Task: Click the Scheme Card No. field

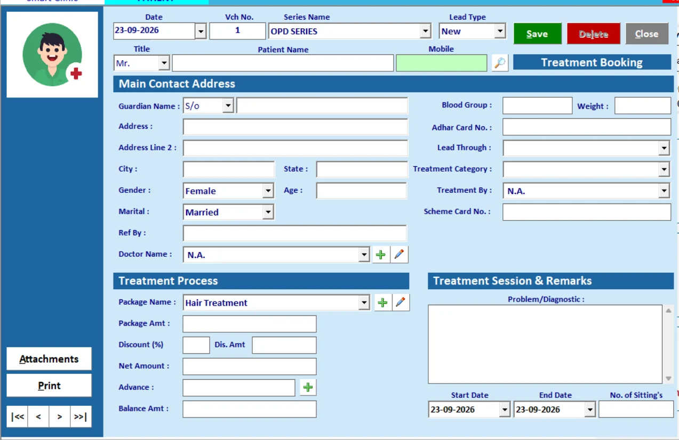Action: (x=587, y=212)
